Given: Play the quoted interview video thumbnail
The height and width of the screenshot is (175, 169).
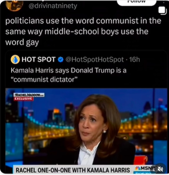Looking at the screenshot, I should point(86,131).
